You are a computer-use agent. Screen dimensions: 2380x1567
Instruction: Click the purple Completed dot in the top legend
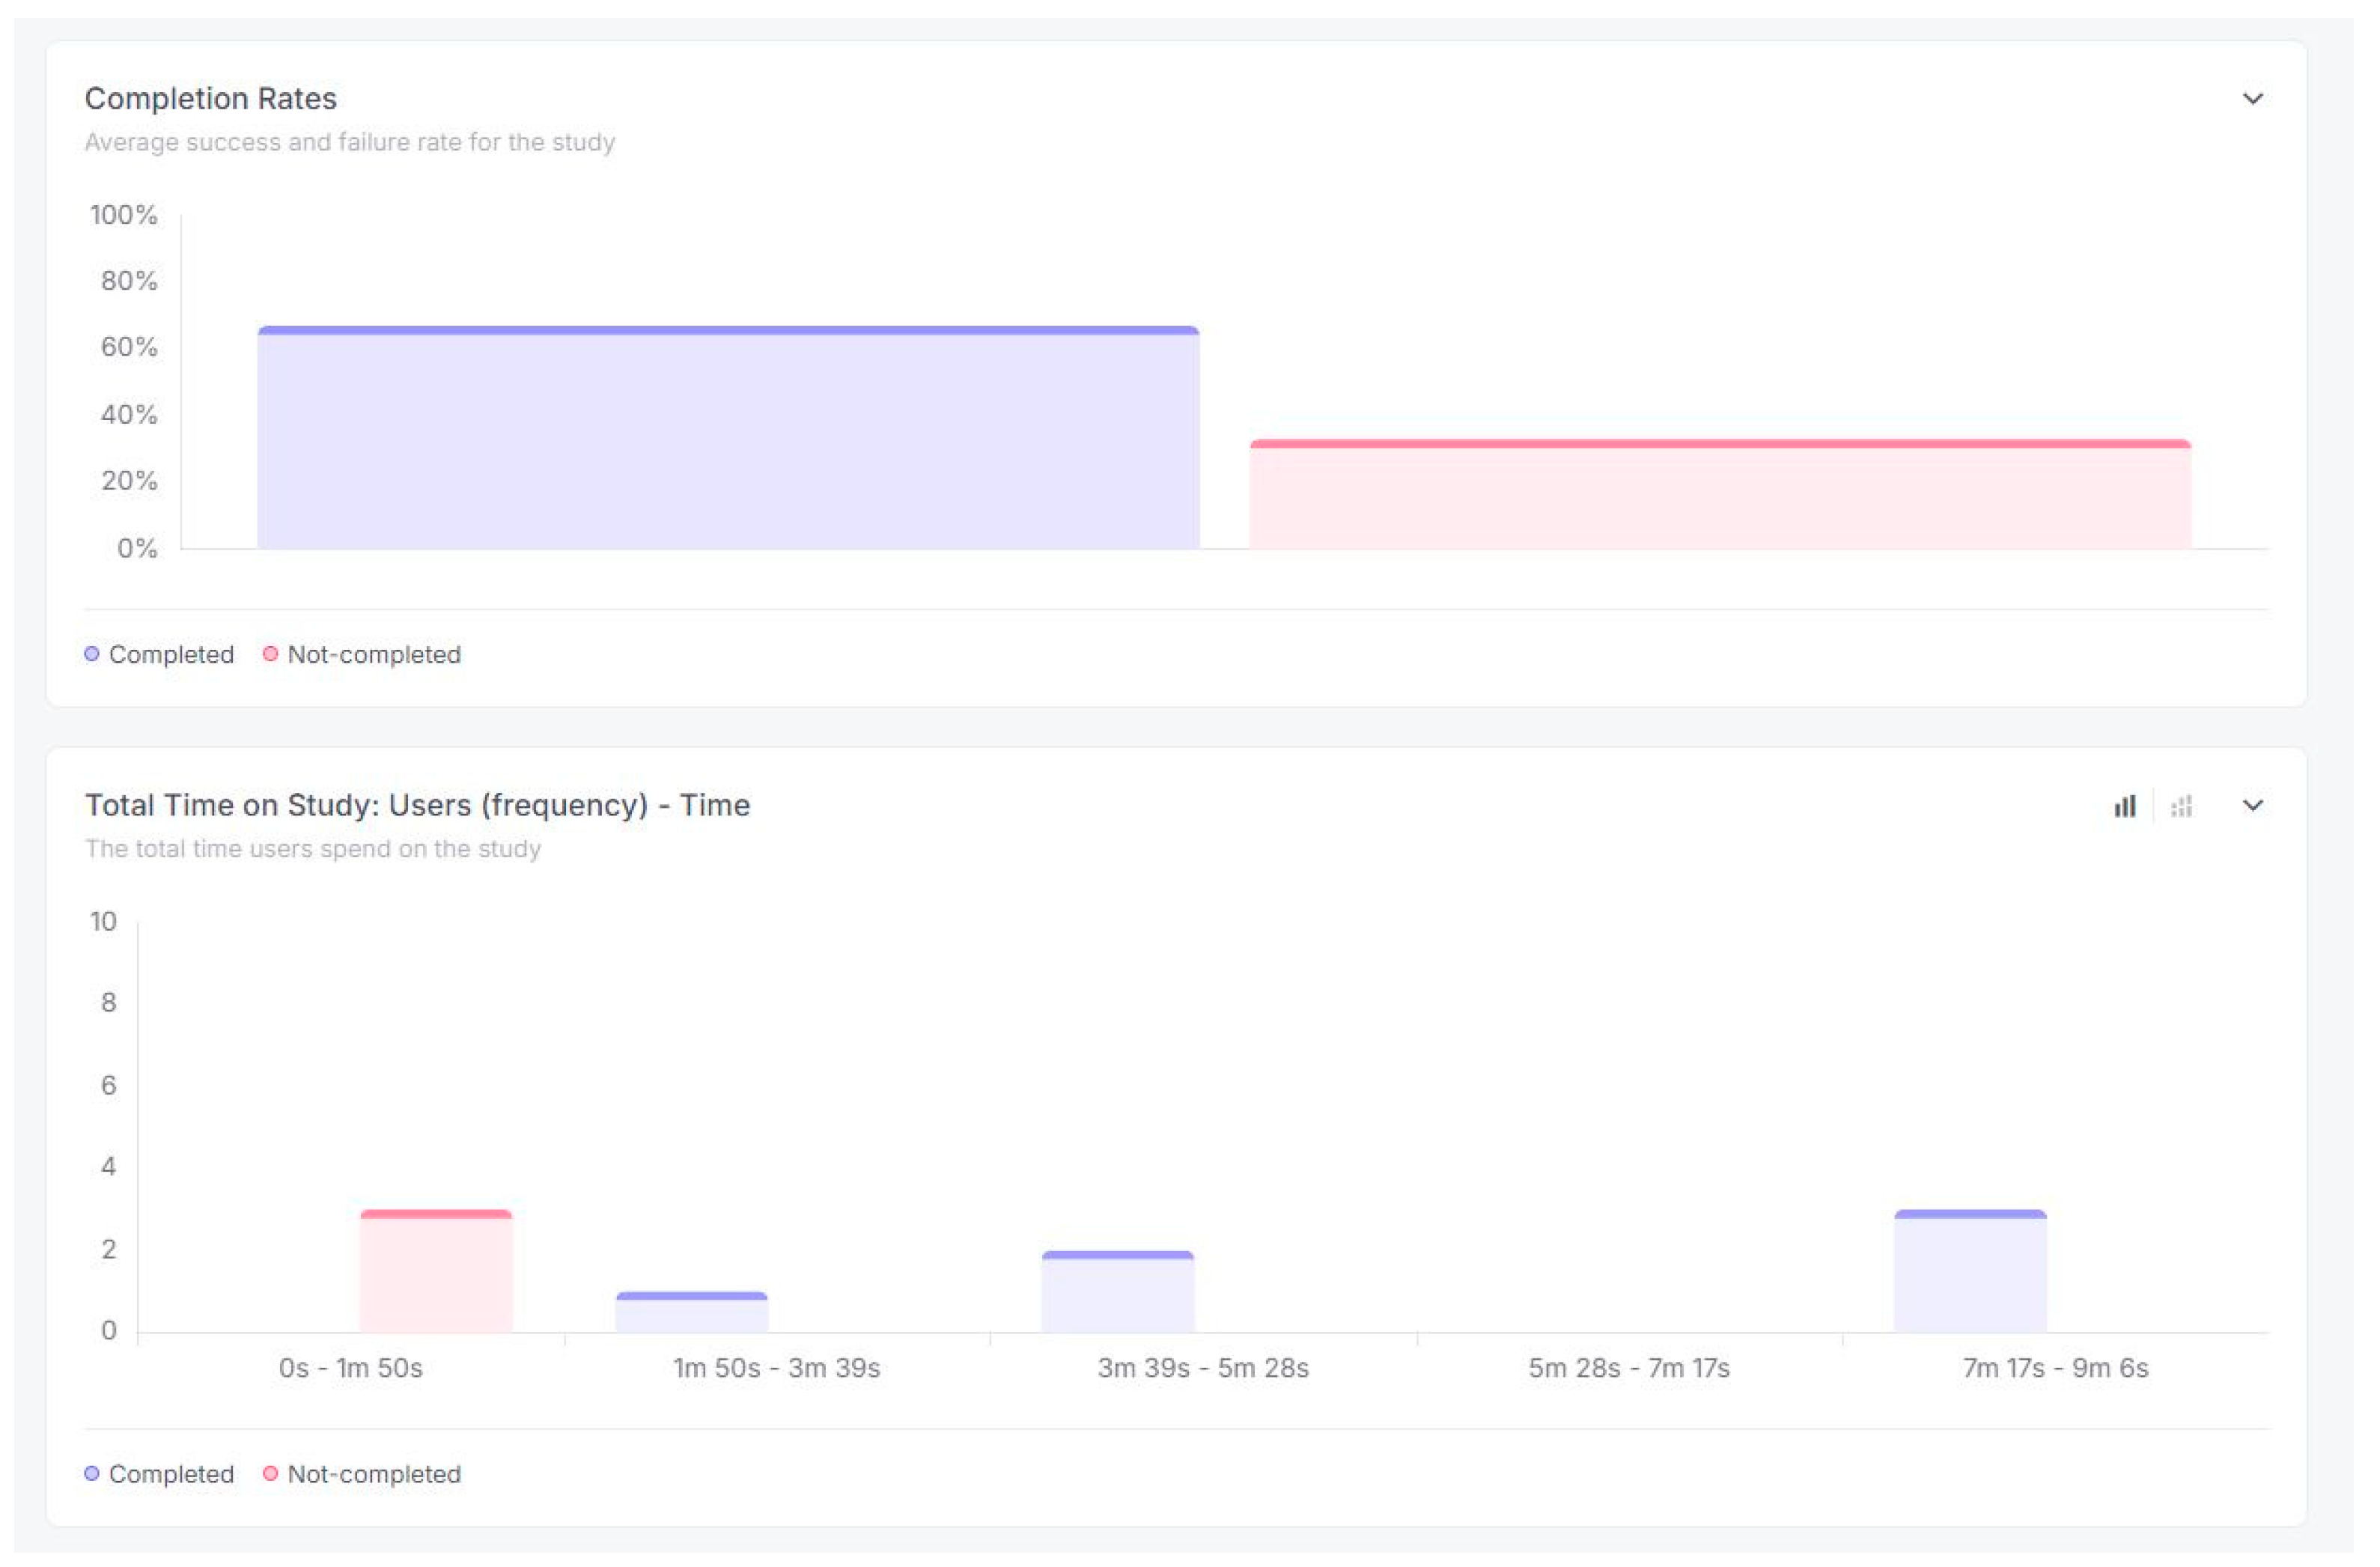tap(92, 654)
